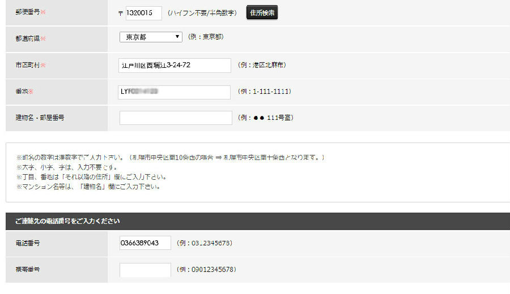The height and width of the screenshot is (294, 510).
Task: Click the 電話番号 row label
Action: pos(27,243)
